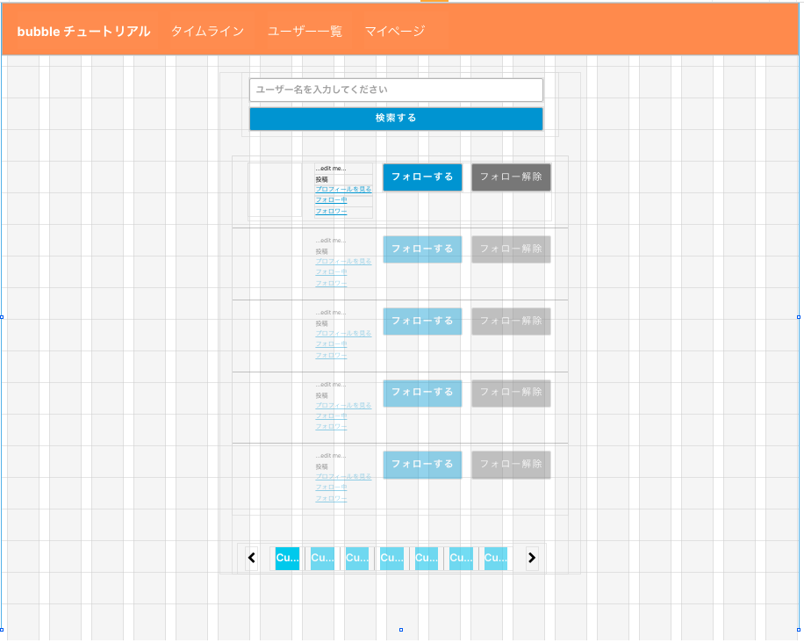Select the last Cu... pagination button
804x643 pixels.
(495, 558)
